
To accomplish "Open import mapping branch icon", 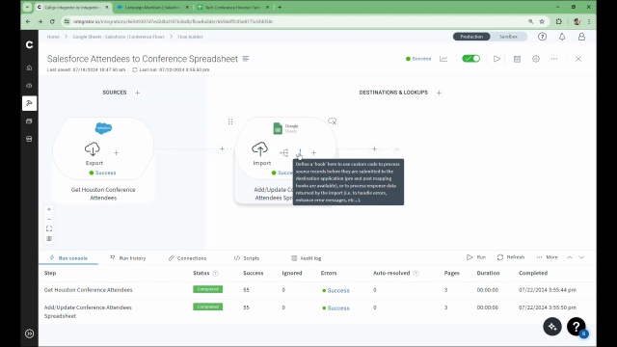I will coord(284,152).
